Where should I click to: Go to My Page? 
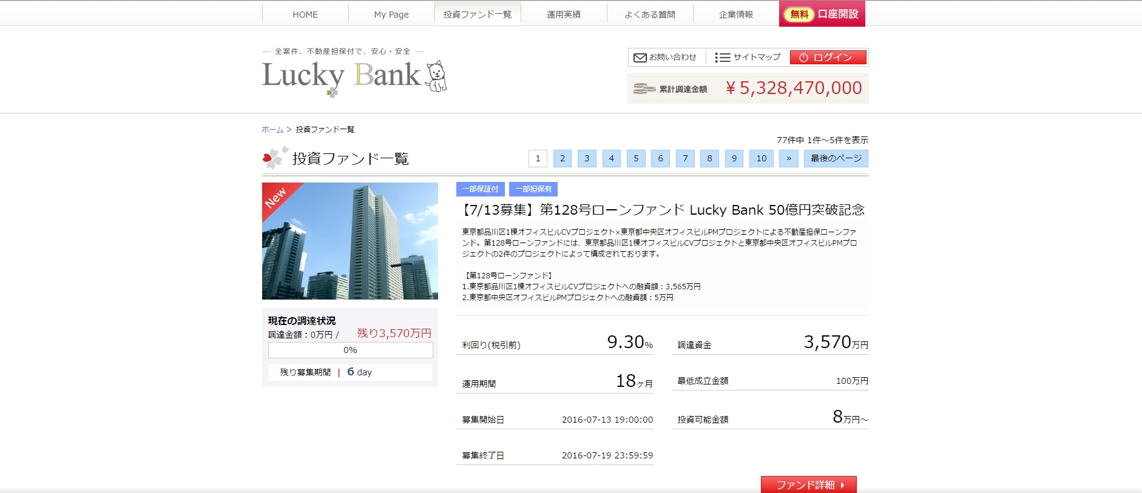pos(391,14)
